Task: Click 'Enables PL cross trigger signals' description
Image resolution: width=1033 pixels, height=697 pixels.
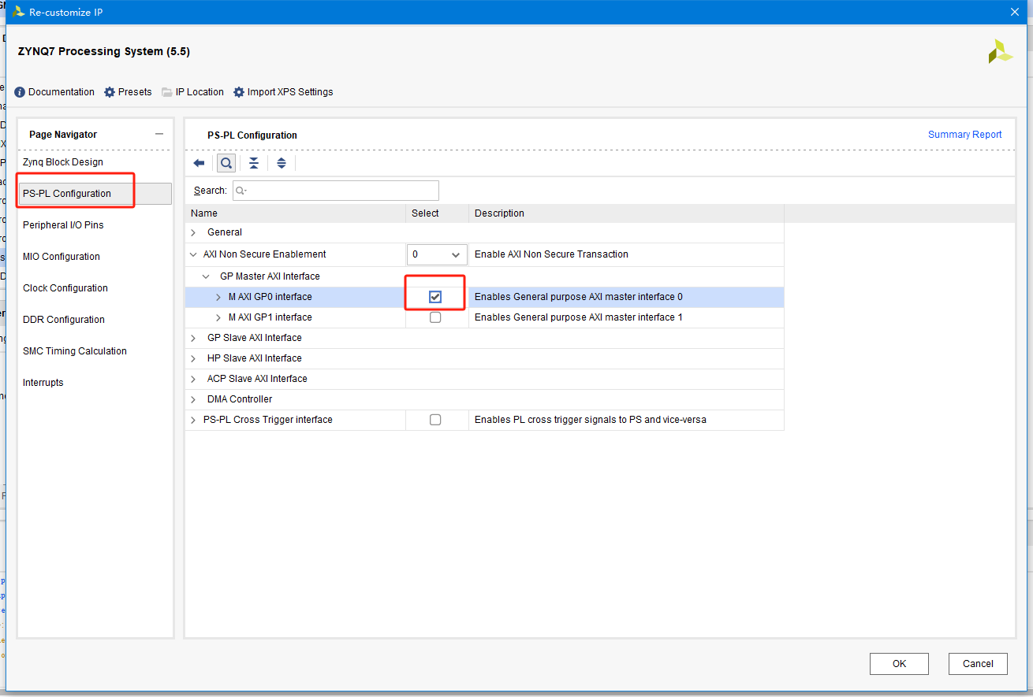Action: point(591,420)
